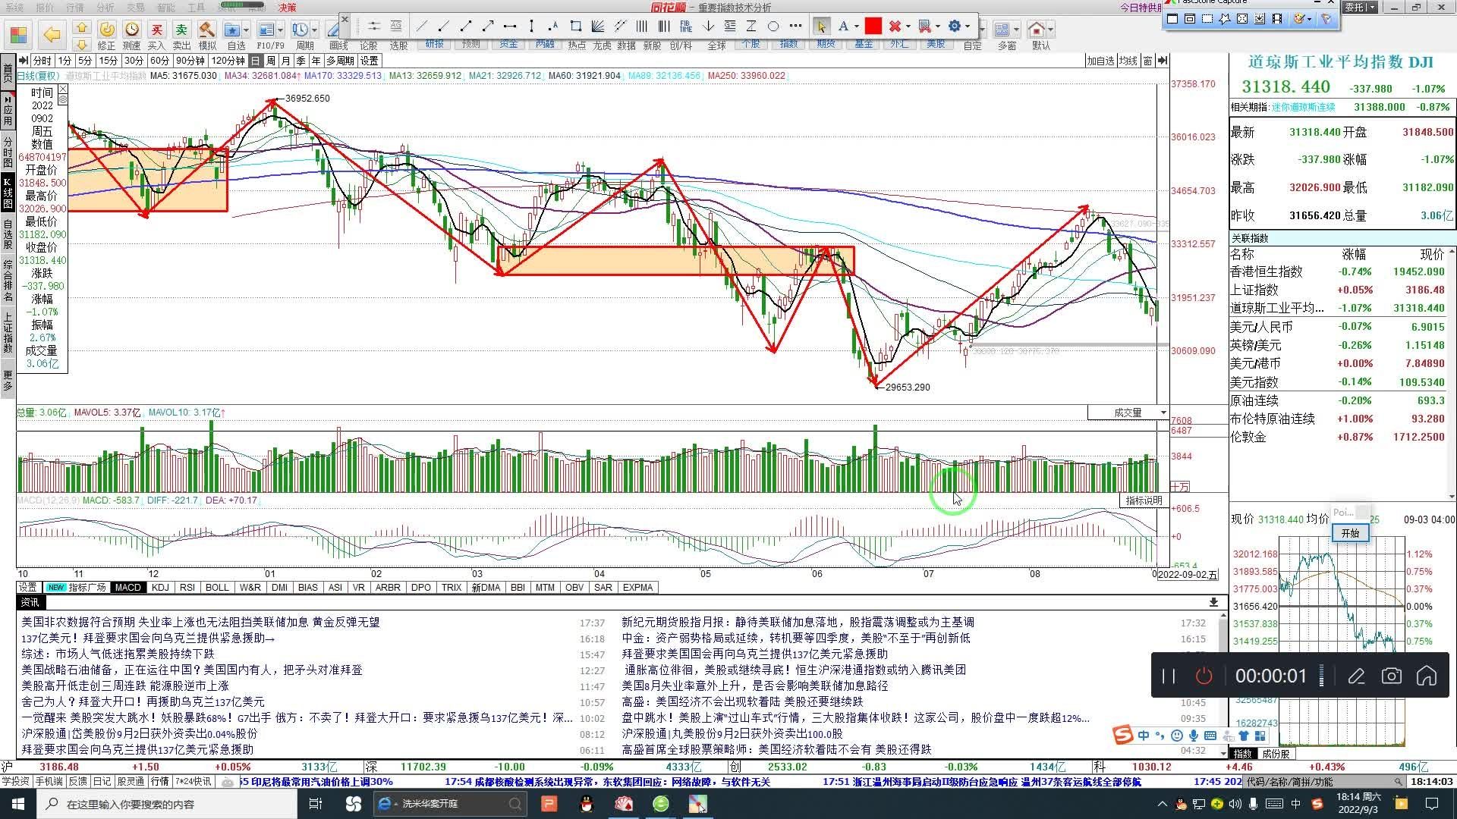Pick the red color swatch in drawing toolbar
The width and height of the screenshot is (1457, 819).
tap(873, 27)
